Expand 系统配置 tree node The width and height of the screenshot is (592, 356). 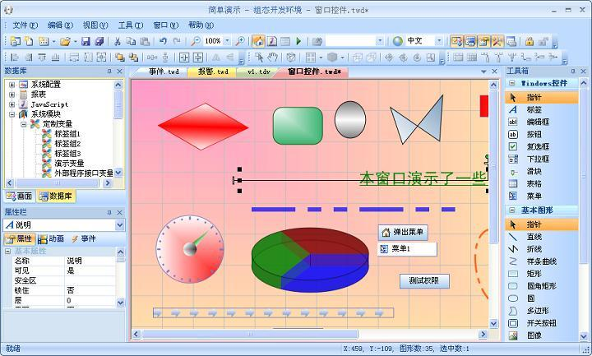tap(12, 85)
